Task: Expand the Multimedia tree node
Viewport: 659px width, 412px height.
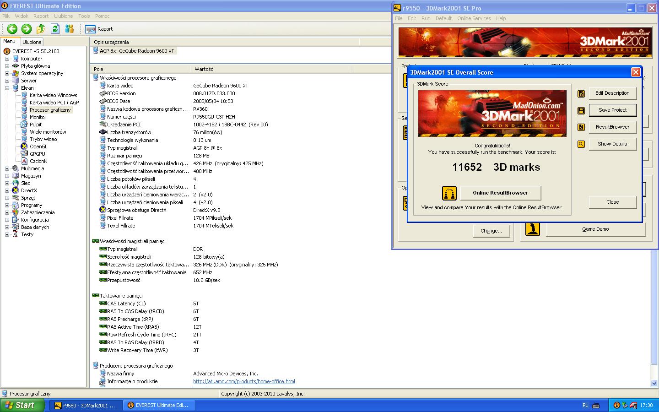Action: pos(7,168)
